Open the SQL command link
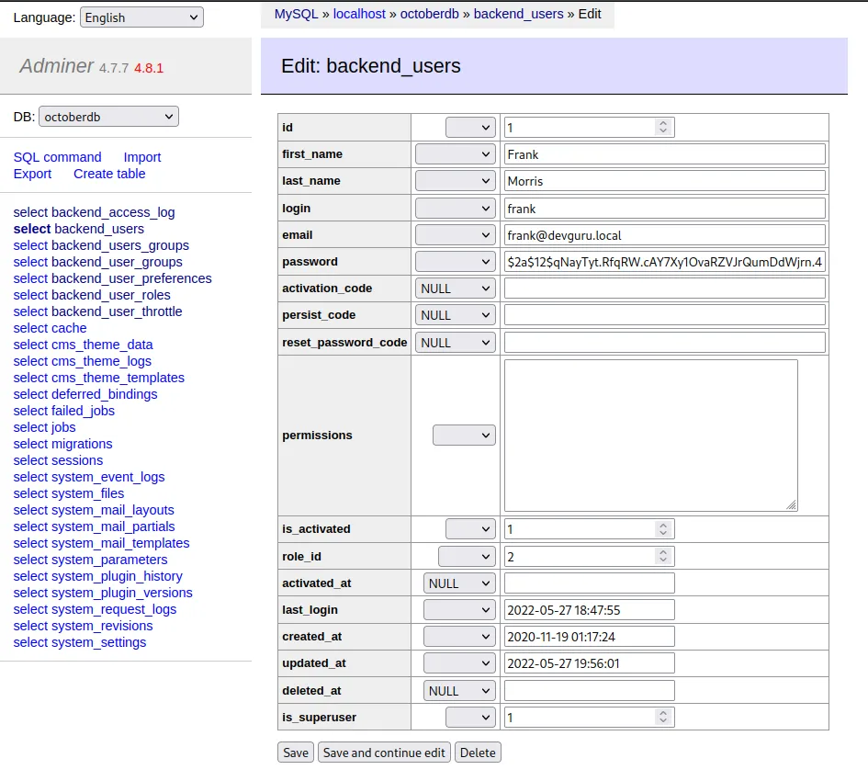Screen dimensions: 868x781 coord(57,157)
